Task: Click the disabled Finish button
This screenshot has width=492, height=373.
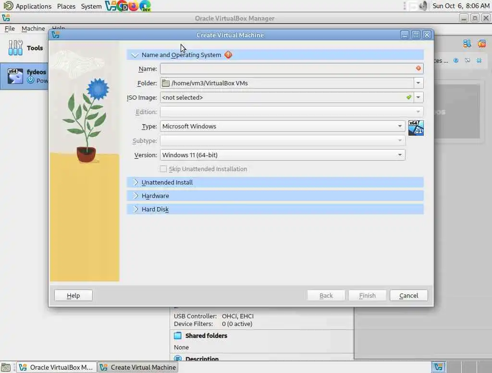Action: [367, 295]
